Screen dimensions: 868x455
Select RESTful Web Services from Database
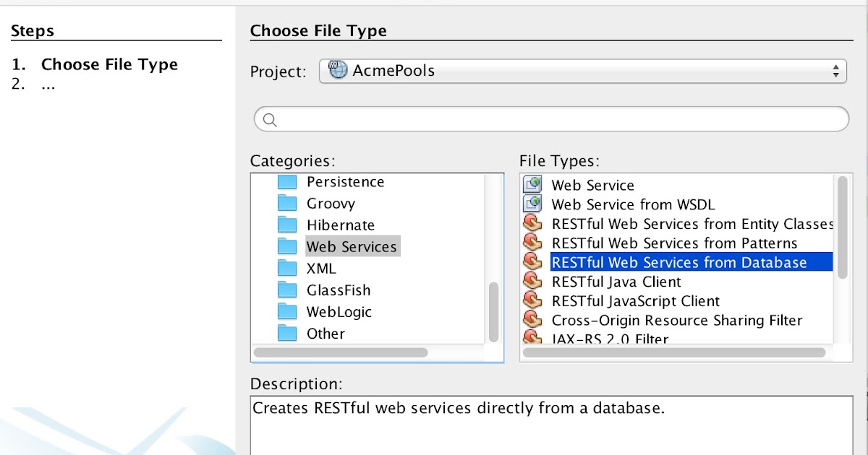point(678,263)
